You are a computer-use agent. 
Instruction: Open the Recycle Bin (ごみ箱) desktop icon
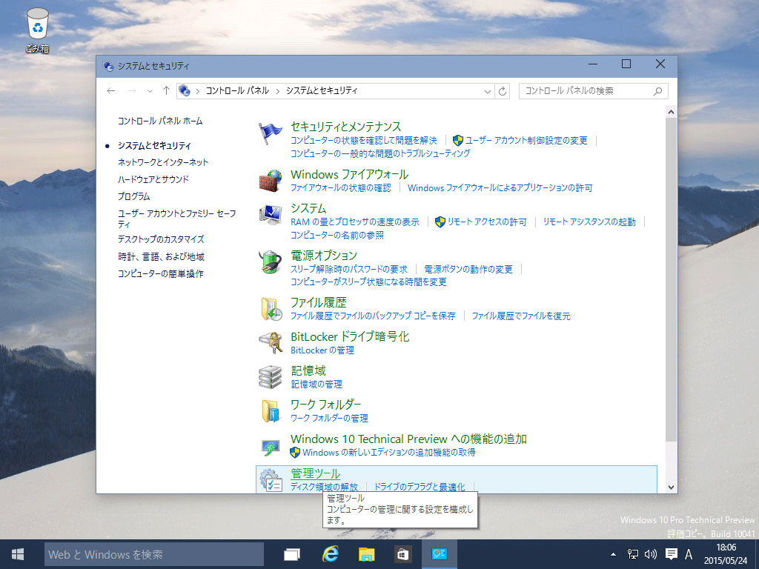click(38, 30)
